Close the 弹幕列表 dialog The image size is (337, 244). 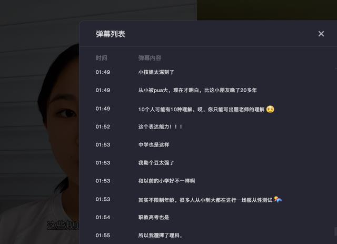(x=321, y=34)
